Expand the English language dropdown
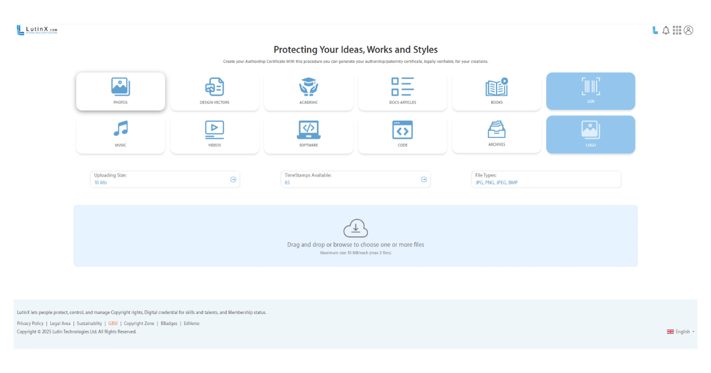Image resolution: width=711 pixels, height=373 pixels. [681, 332]
